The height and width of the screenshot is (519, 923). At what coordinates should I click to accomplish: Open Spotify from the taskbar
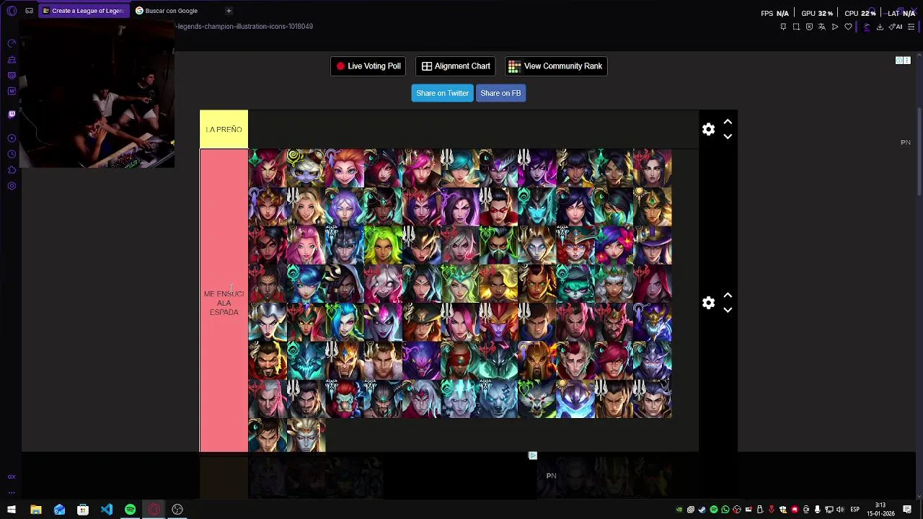[131, 510]
